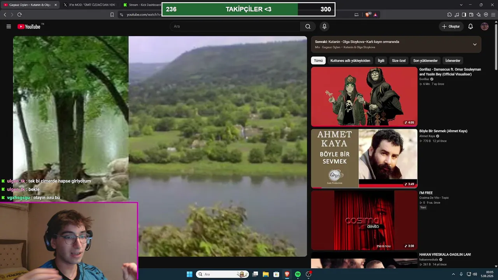Select the İzlenenler filter chip
Image resolution: width=498 pixels, height=280 pixels.
coord(453,61)
